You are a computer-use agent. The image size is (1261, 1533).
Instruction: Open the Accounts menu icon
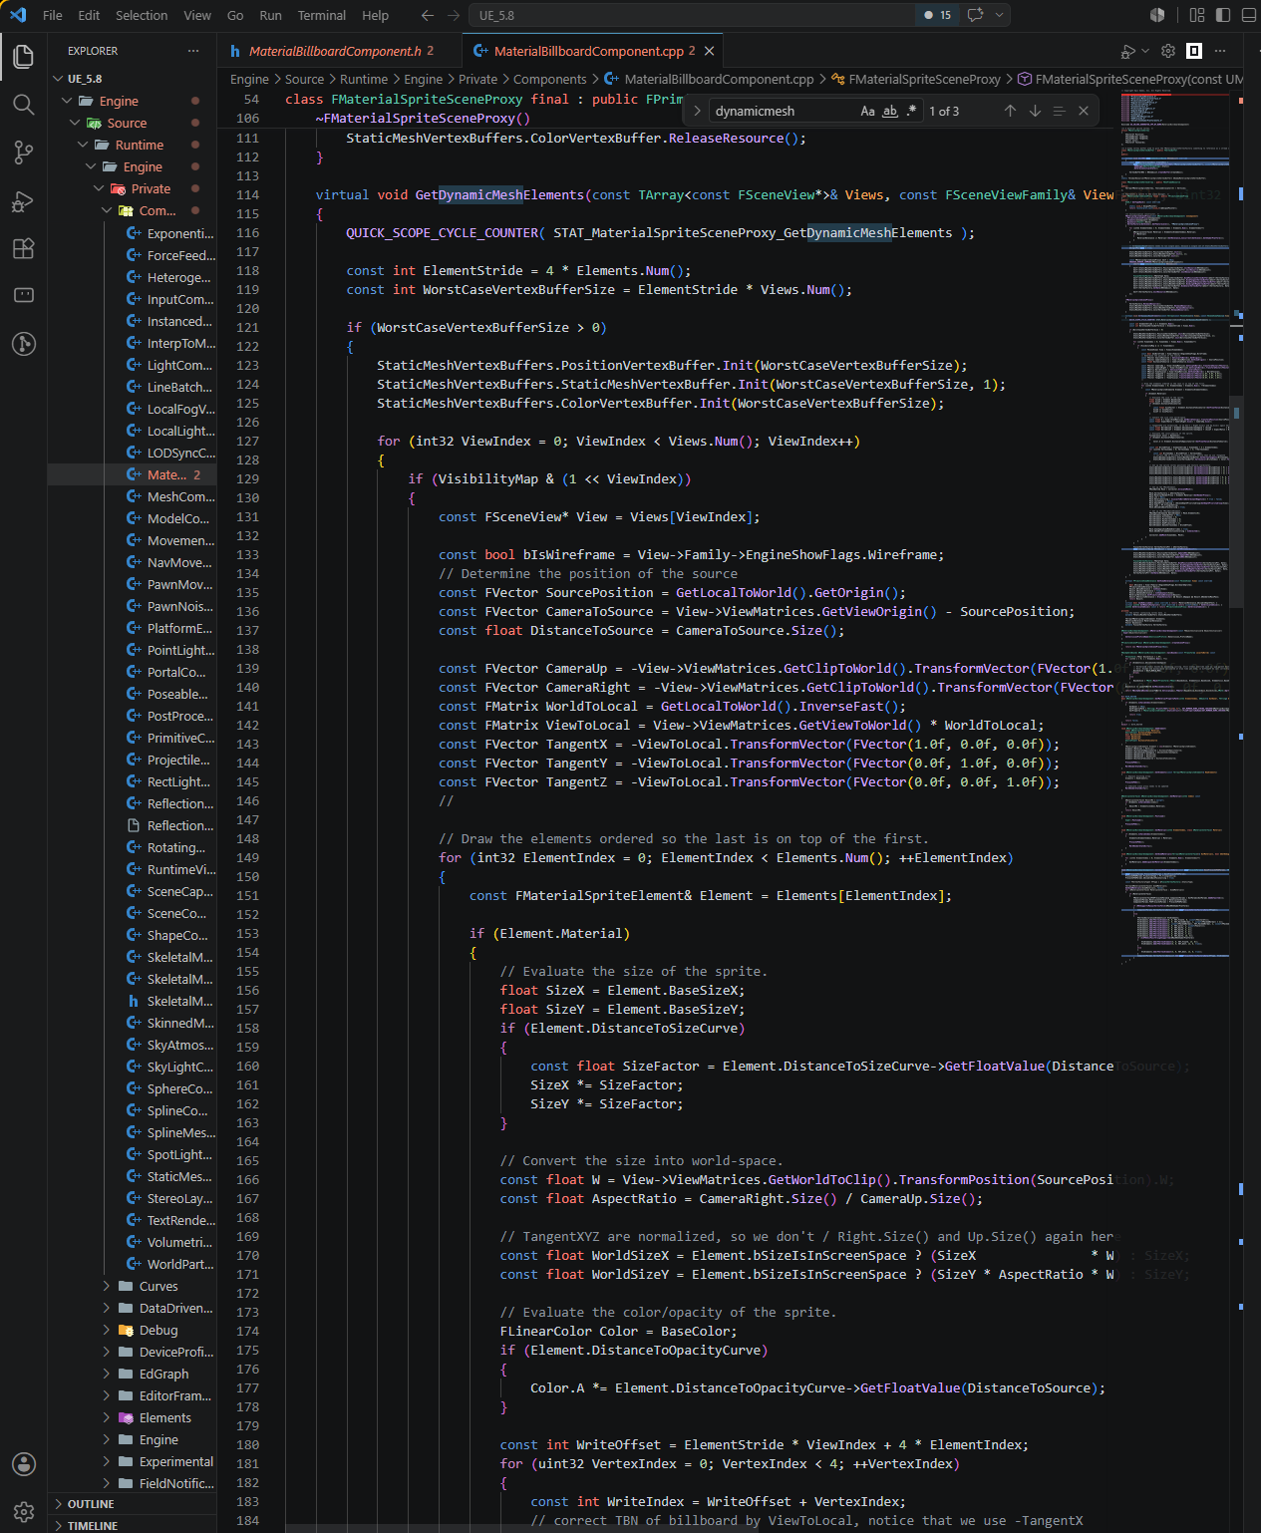(23, 1464)
